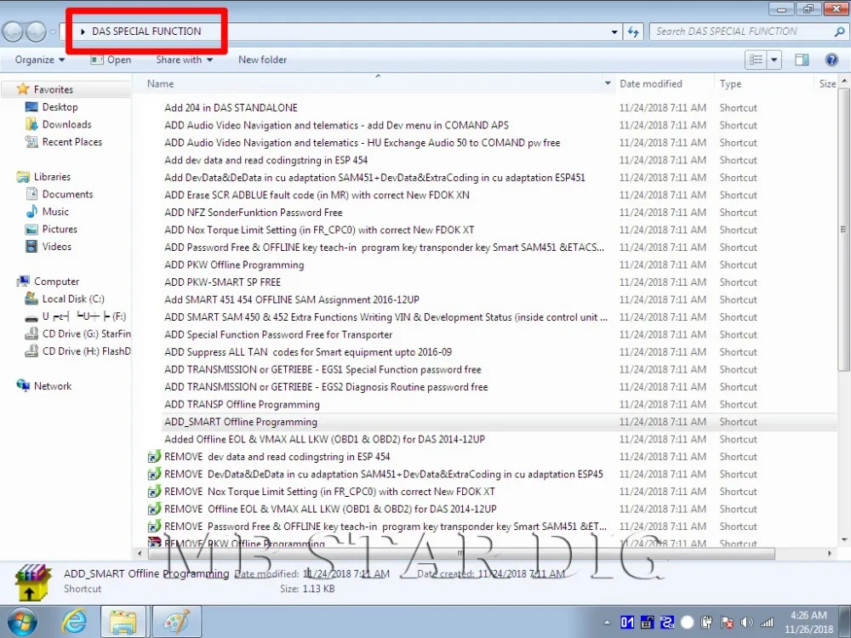
Task: Sort by Type column header
Action: (730, 83)
